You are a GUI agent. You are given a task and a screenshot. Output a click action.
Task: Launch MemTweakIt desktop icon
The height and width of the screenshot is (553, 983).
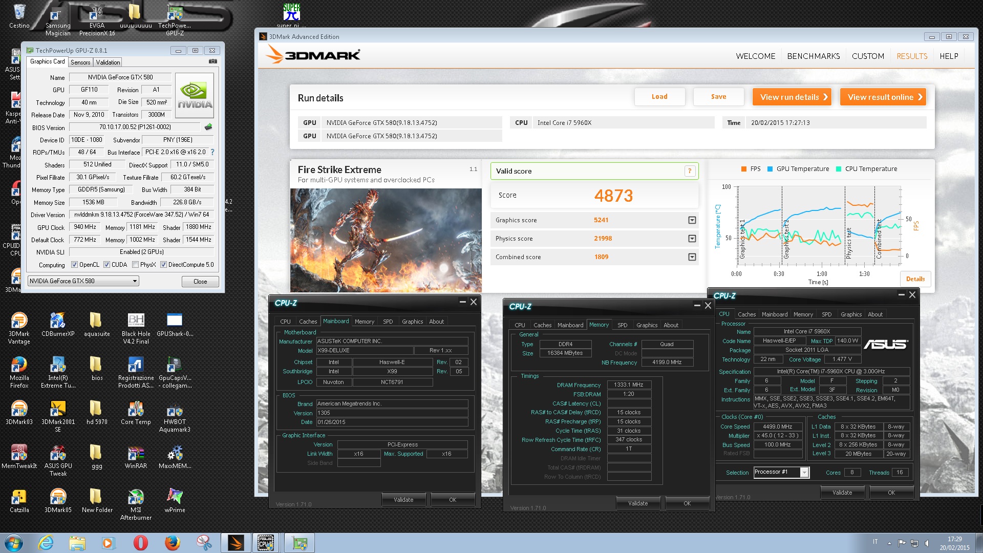coord(19,457)
